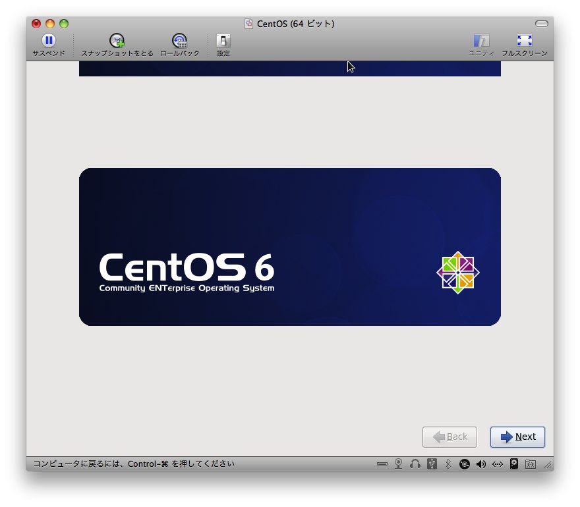Click the sound speaker status icon
This screenshot has width=580, height=507.
[481, 464]
